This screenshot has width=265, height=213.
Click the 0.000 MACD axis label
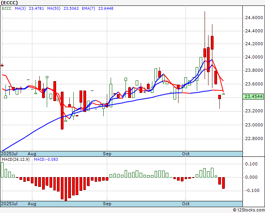click(x=252, y=177)
